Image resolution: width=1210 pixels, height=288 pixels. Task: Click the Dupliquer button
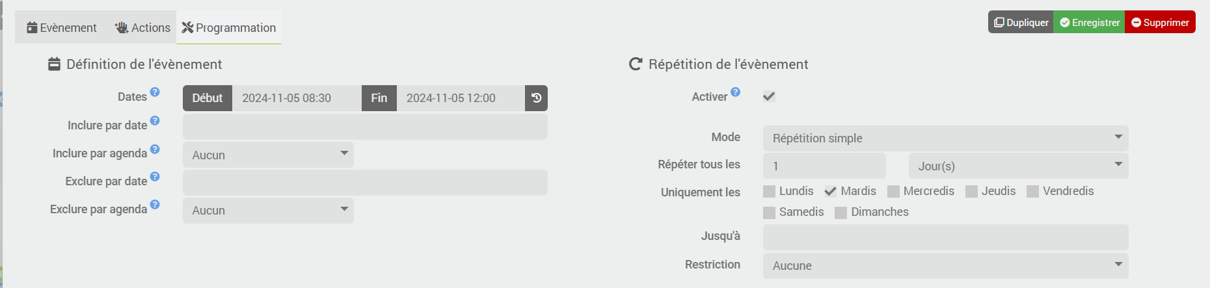[1021, 22]
